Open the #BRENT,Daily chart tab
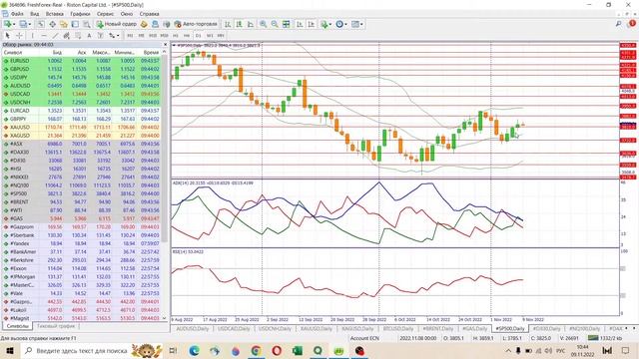Viewport: 639px width, 359px height. (x=437, y=328)
